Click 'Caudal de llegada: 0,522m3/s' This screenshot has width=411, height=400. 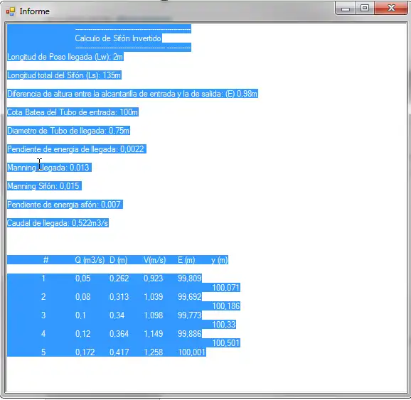[58, 223]
